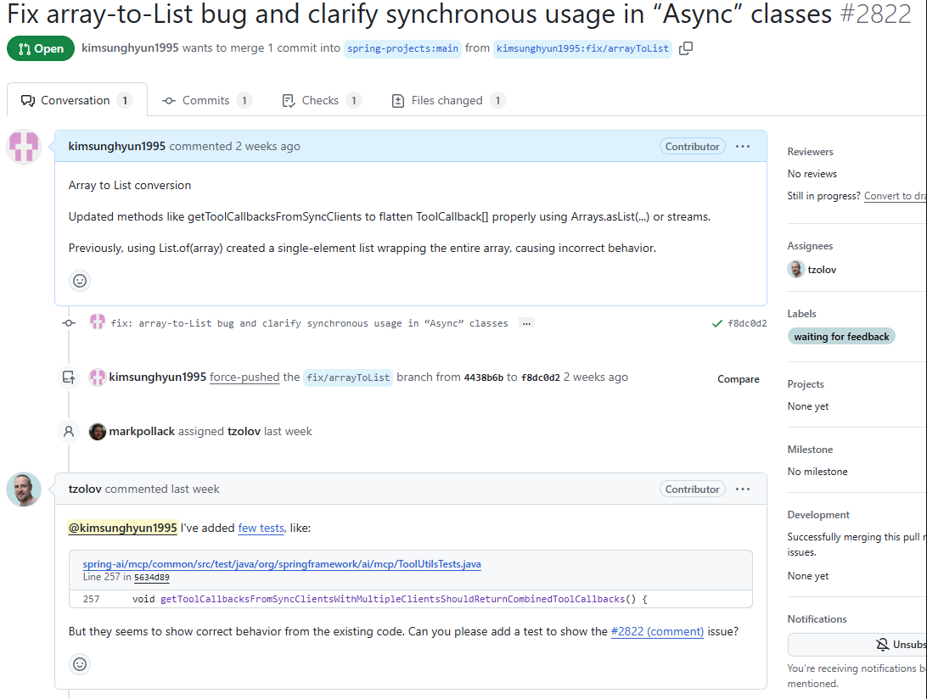Expand commit message ellipsis
927x699 pixels.
pos(526,323)
